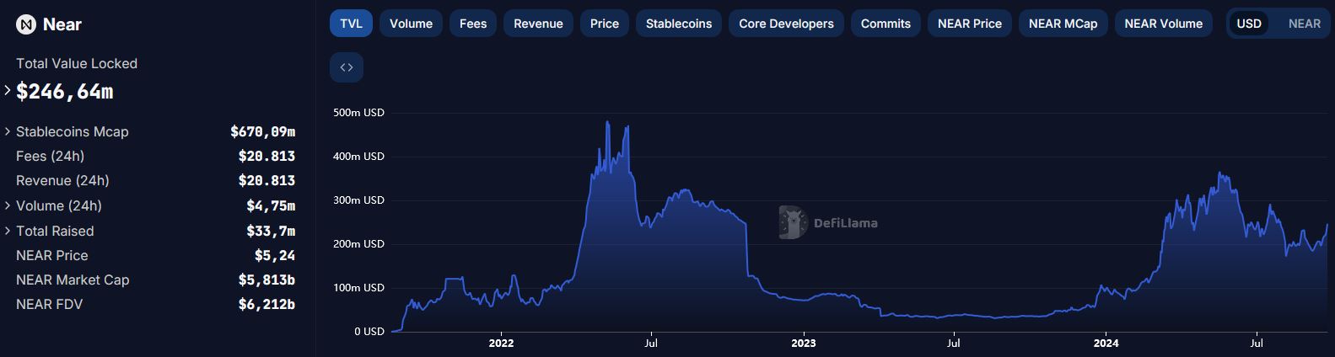
Task: Click the Near logo icon
Action: coord(26,24)
